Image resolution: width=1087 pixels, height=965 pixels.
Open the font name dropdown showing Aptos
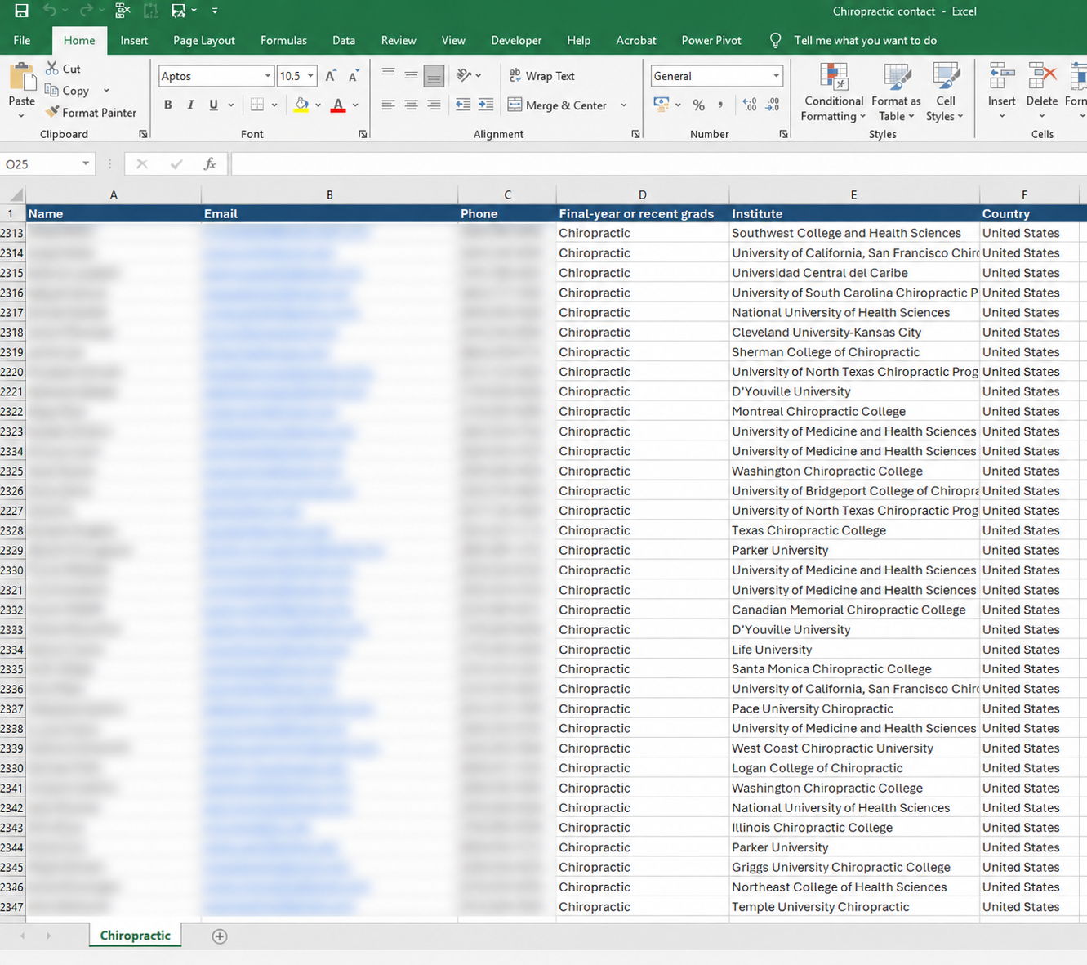(268, 76)
